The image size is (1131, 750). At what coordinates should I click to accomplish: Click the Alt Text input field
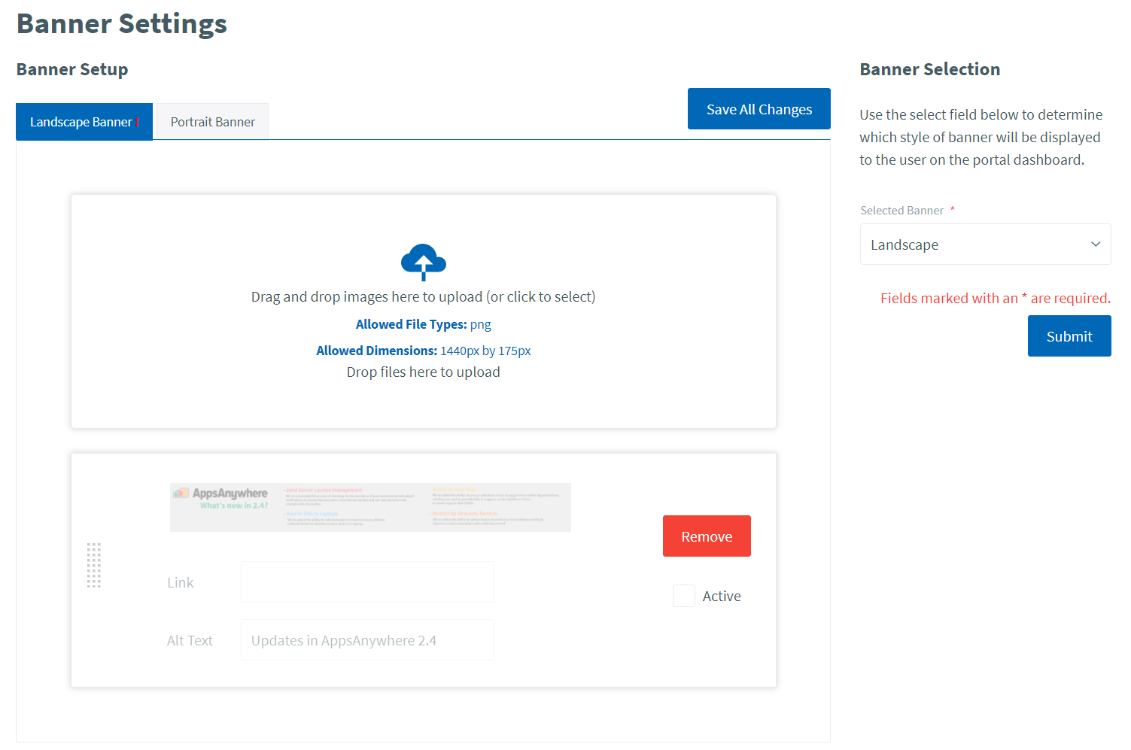[x=367, y=640]
